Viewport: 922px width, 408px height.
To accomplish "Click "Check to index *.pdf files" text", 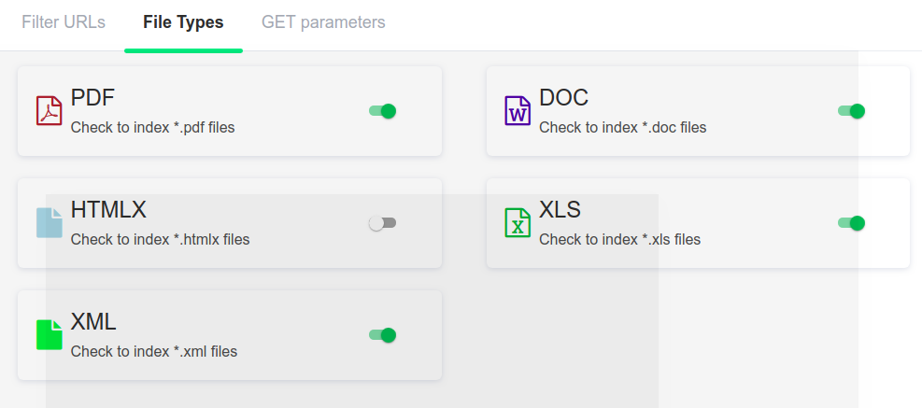I will (x=152, y=128).
